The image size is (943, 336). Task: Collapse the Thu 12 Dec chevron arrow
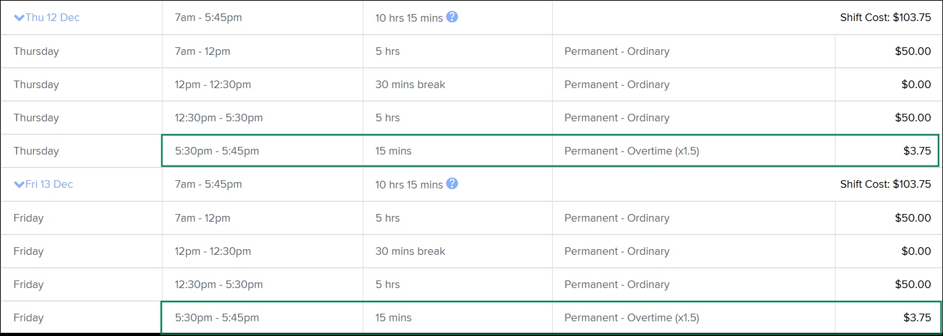pyautogui.click(x=19, y=18)
